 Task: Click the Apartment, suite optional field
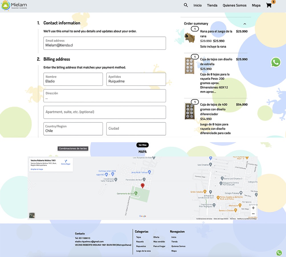(104, 112)
